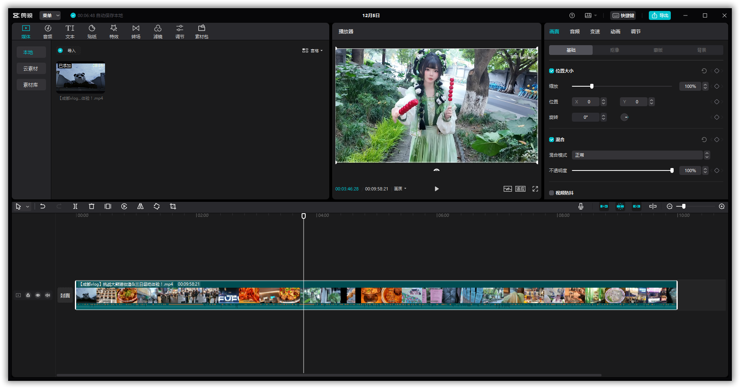740x389 pixels.
Task: Delete the selected clip with trash icon
Action: pos(92,206)
